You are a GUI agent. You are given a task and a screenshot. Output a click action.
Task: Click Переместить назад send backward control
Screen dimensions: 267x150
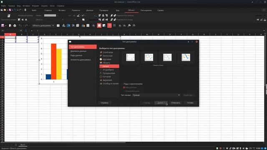123,20
